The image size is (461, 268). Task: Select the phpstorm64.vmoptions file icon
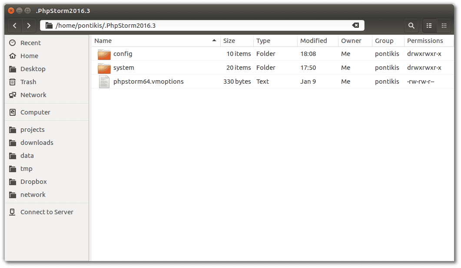tap(104, 82)
